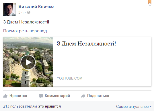Click the small arrow beside Самое актуальное
The height and width of the screenshot is (111, 154).
[151, 107]
